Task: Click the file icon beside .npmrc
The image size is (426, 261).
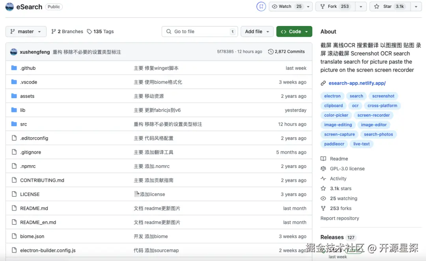Action: [14, 166]
